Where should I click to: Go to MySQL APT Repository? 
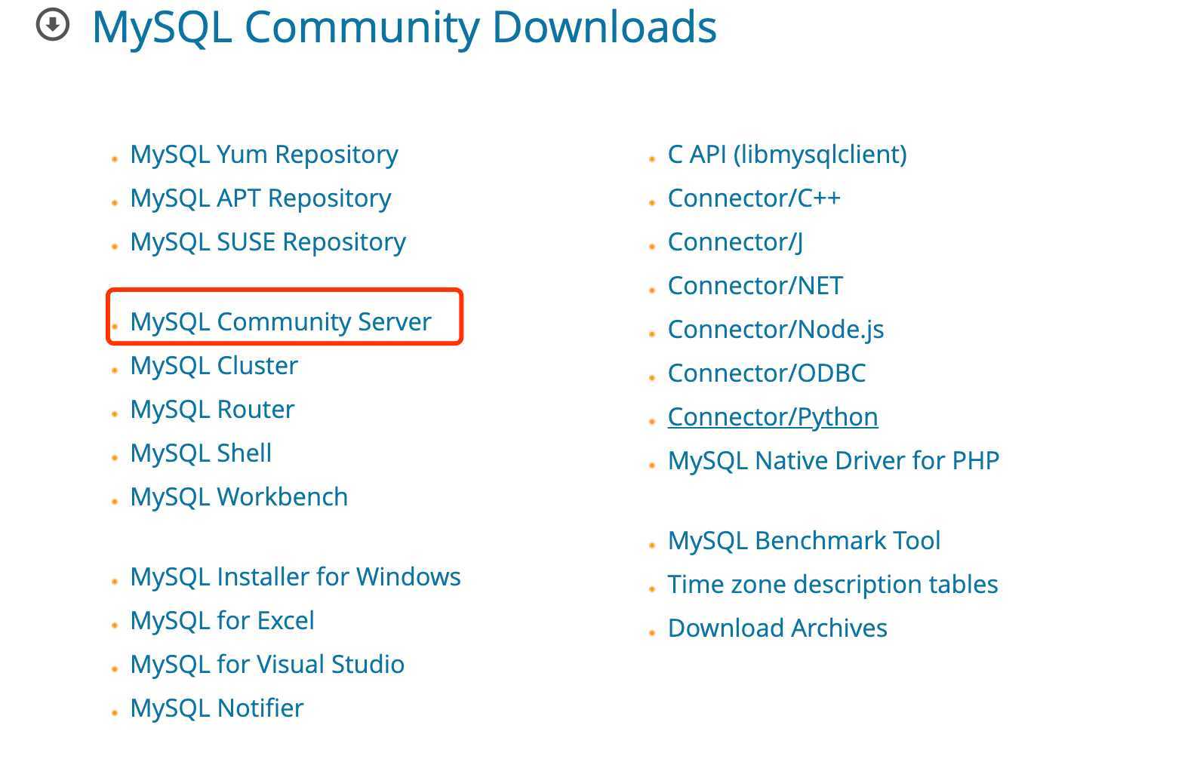[x=260, y=198]
